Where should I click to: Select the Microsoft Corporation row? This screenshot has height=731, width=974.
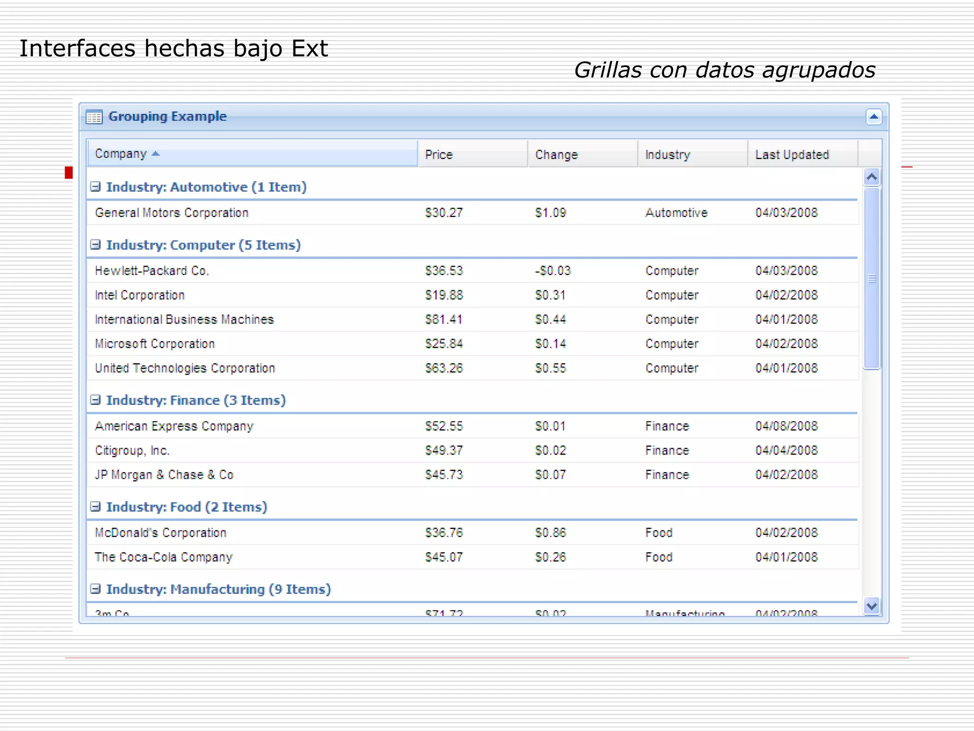(x=473, y=344)
